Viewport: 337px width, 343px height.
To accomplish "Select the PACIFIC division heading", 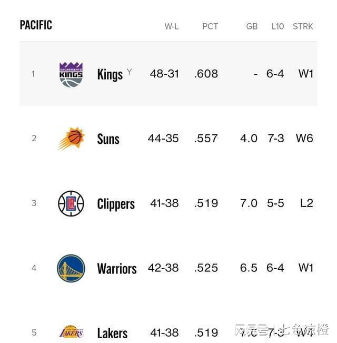I will click(36, 25).
